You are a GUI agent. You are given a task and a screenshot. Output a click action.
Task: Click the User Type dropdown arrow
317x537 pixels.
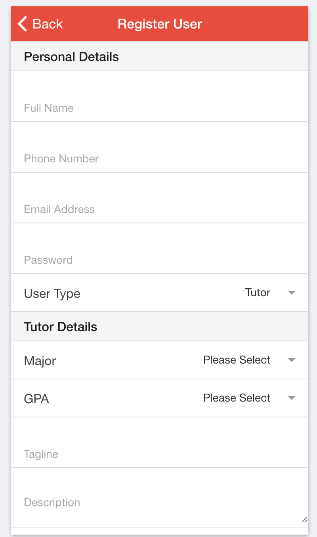pos(292,293)
